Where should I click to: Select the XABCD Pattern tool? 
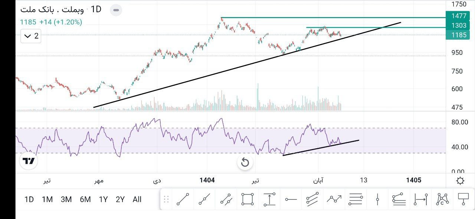(442, 199)
